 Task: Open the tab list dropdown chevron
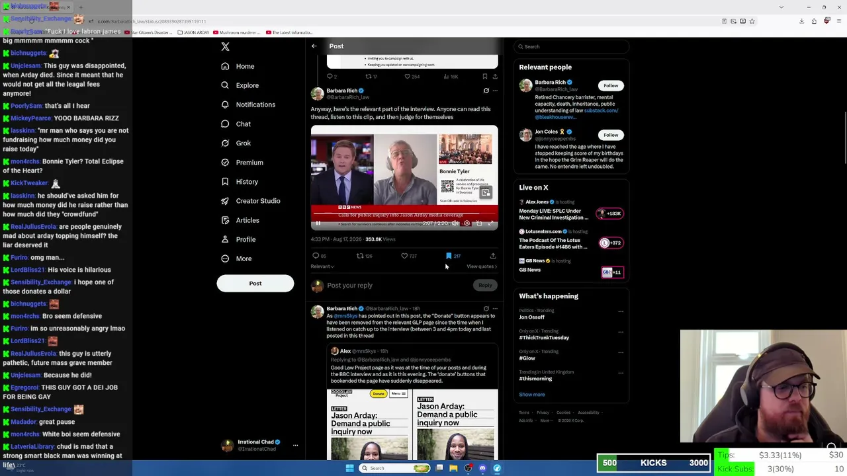click(781, 7)
